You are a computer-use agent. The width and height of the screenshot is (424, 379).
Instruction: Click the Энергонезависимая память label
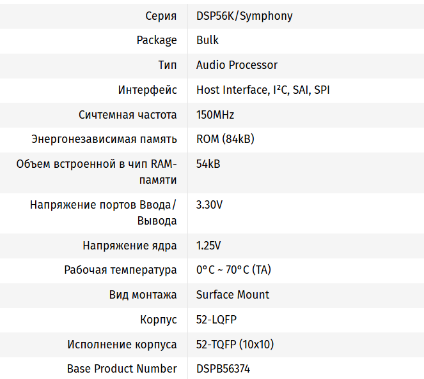point(104,139)
